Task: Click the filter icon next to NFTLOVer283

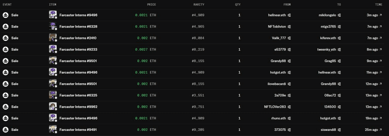Action: (x=289, y=107)
